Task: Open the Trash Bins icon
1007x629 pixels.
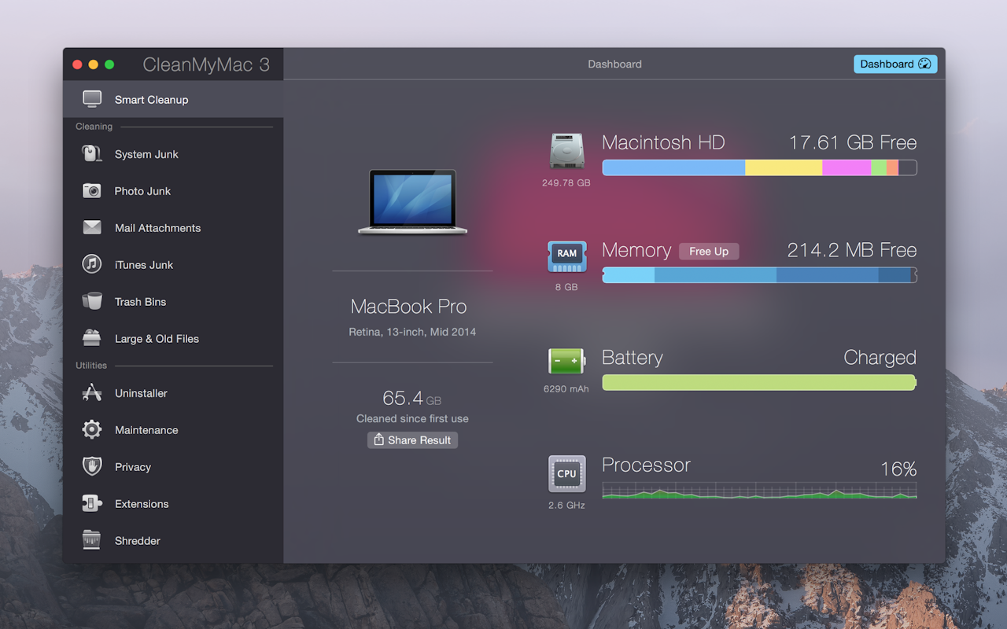Action: pyautogui.click(x=92, y=302)
